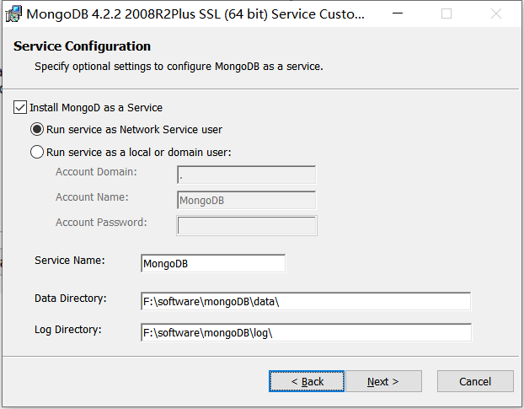Image resolution: width=524 pixels, height=409 pixels.
Task: Select Run service as Network Service user
Action: pos(37,129)
